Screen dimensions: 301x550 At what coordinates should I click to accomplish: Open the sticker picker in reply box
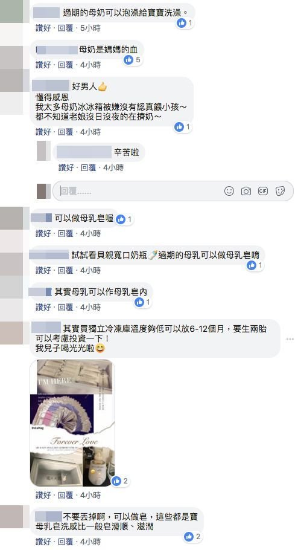pyautogui.click(x=280, y=191)
